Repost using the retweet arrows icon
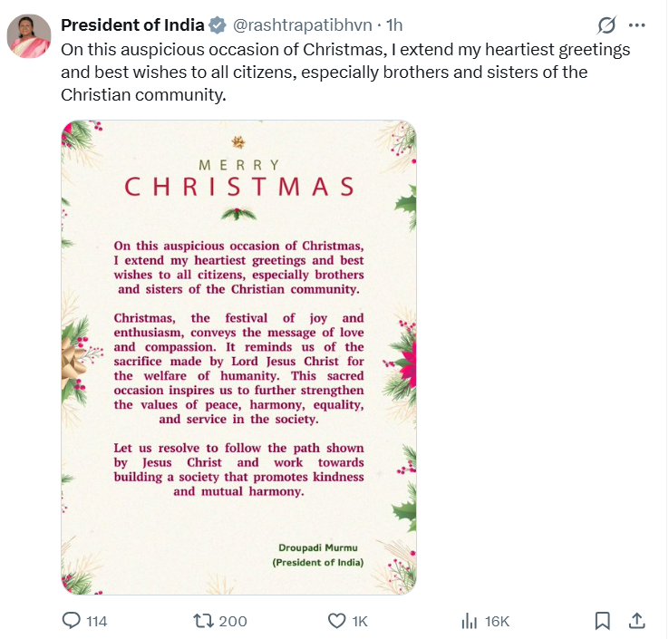 pos(205,621)
